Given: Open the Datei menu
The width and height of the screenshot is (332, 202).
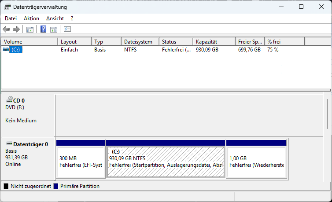Looking at the screenshot, I should 11,18.
